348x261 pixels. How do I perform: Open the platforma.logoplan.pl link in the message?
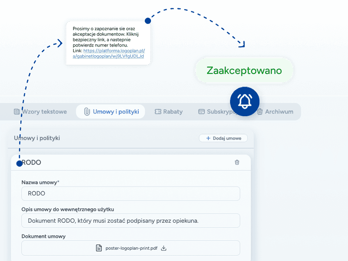pos(114,53)
